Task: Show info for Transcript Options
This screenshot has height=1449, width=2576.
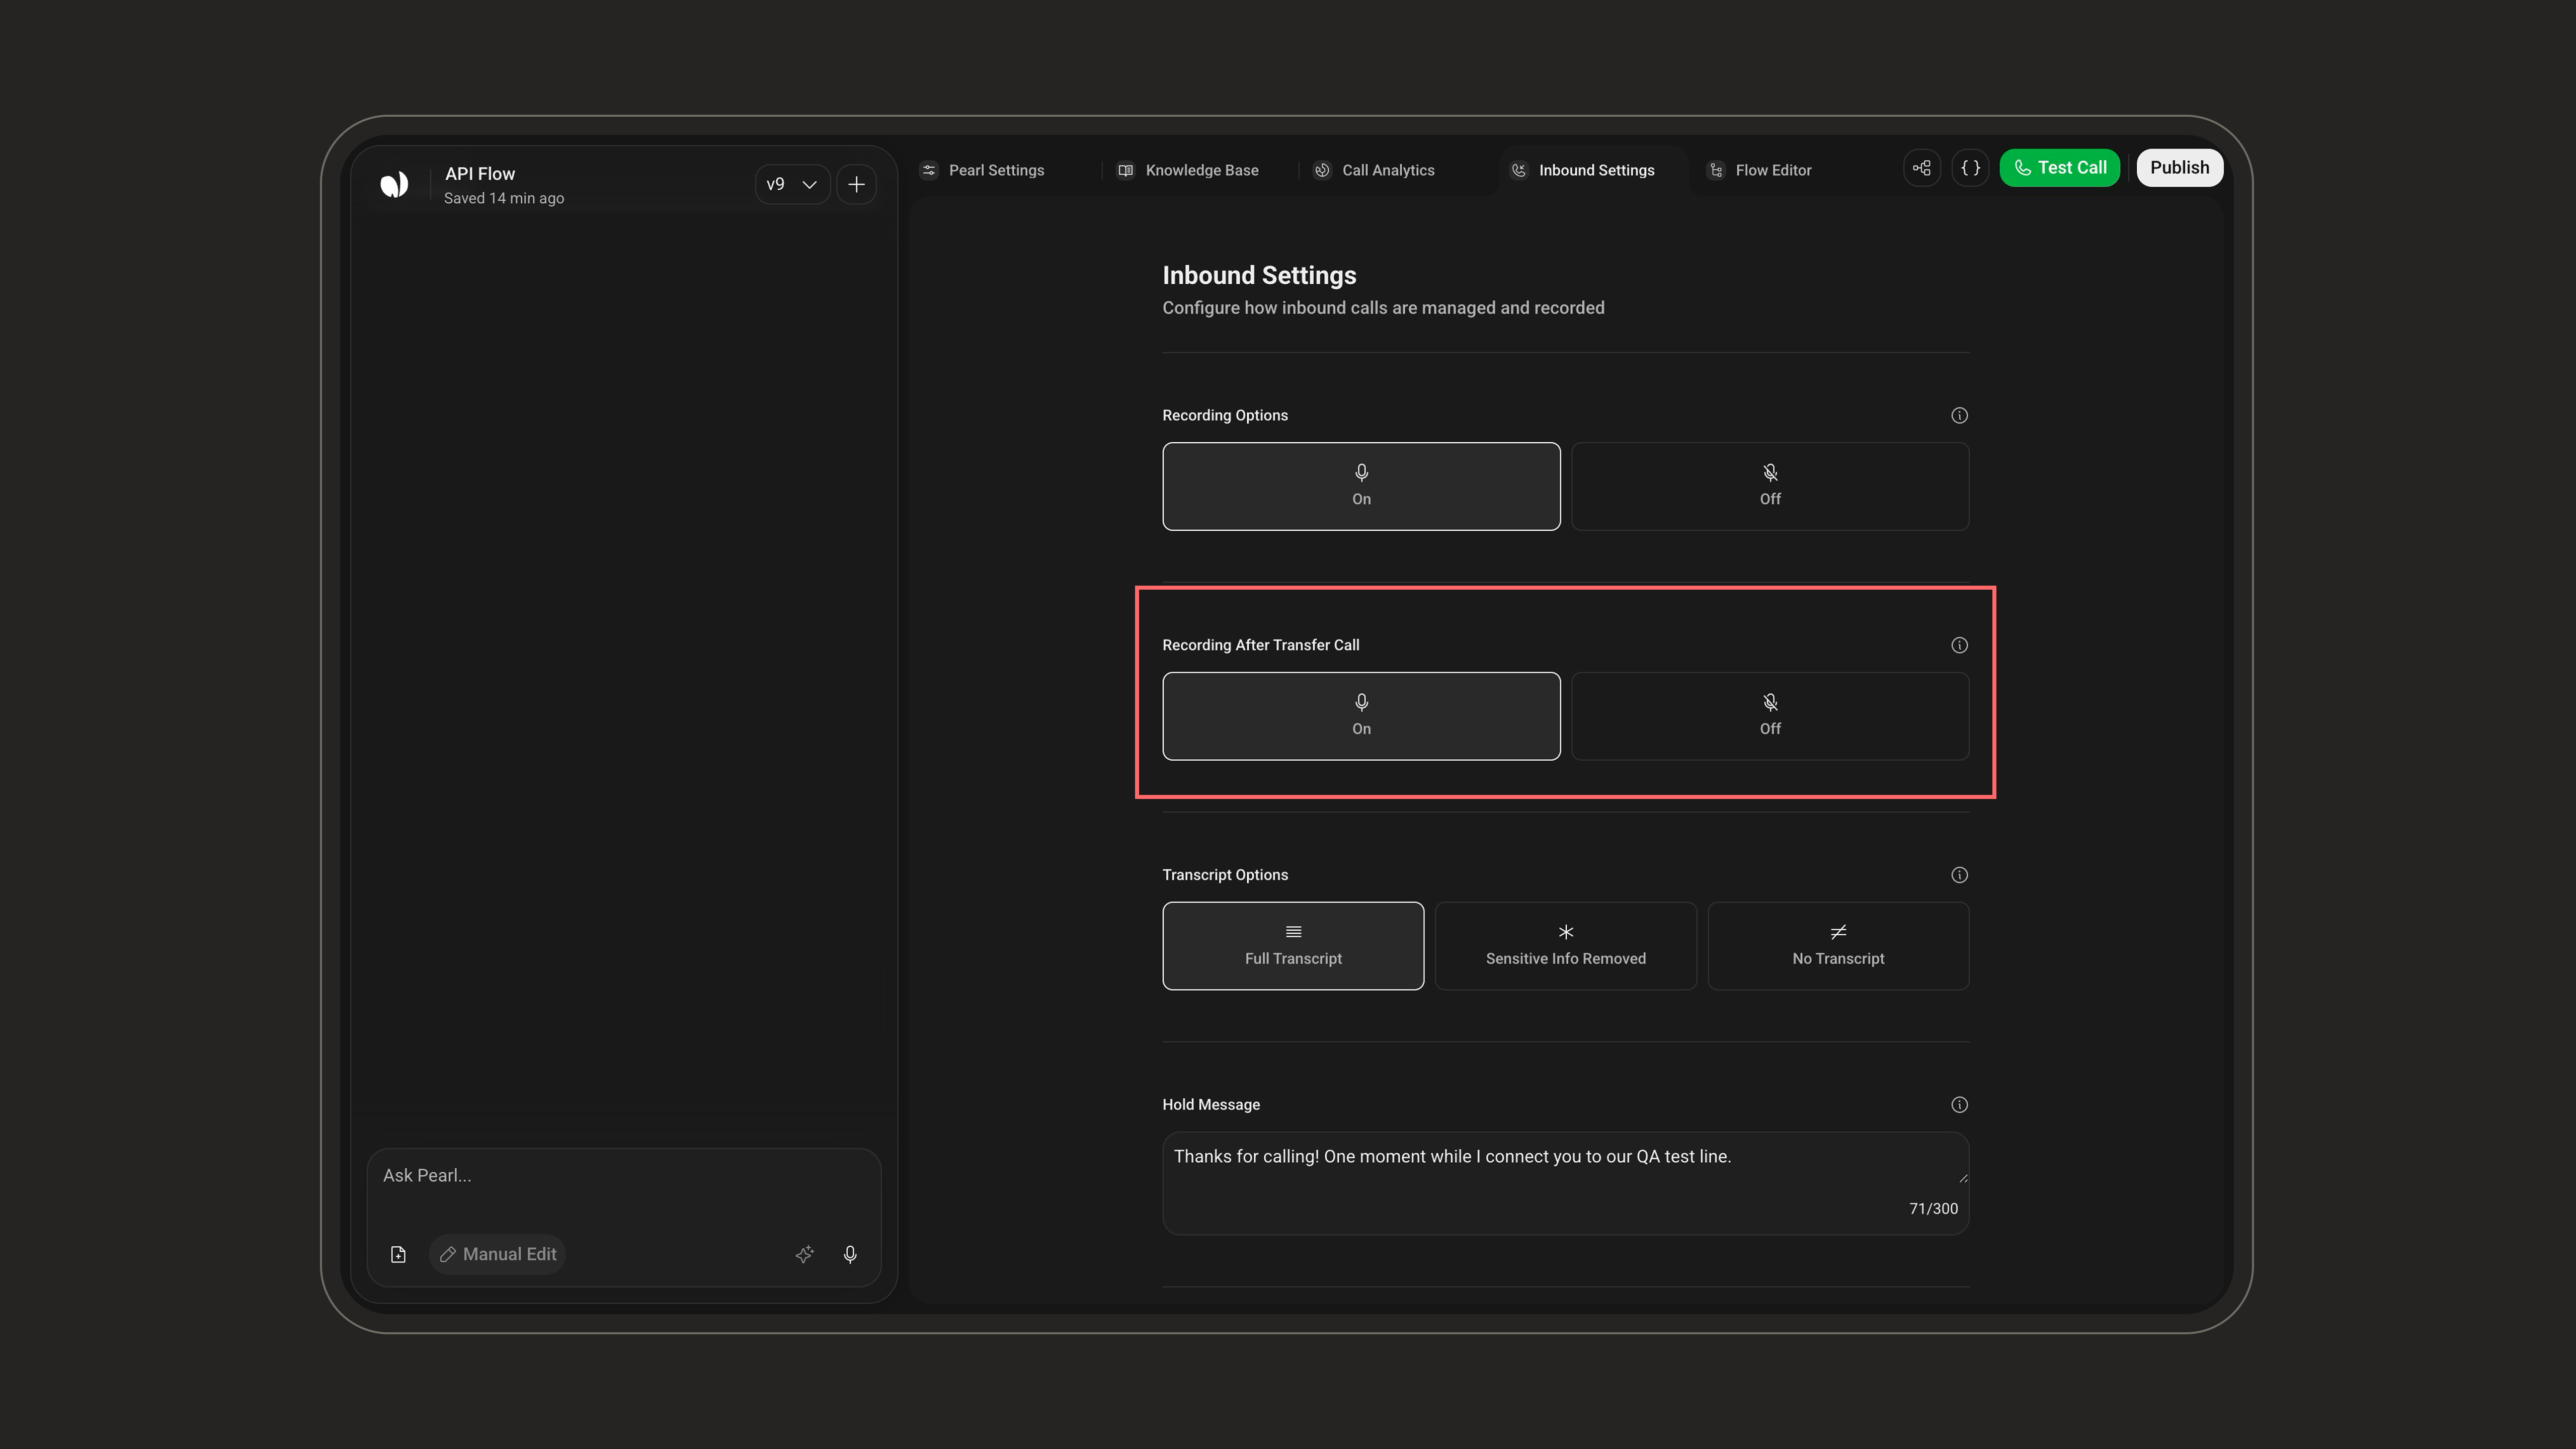Action: pos(1959,875)
